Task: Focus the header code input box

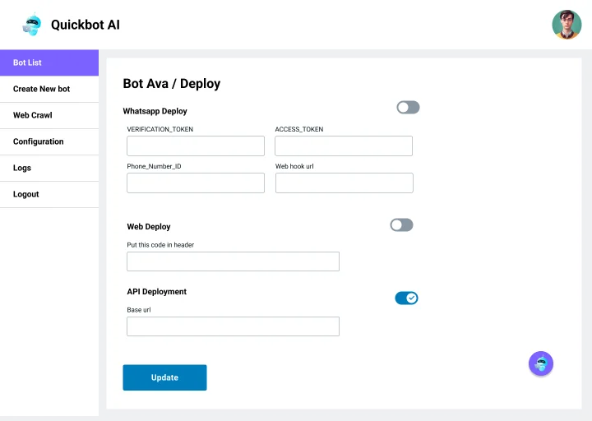Action: [233, 261]
